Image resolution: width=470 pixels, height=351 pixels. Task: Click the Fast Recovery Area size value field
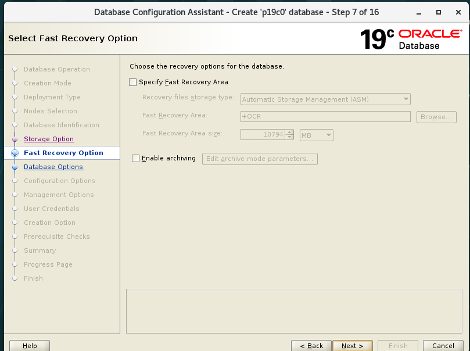coord(263,135)
